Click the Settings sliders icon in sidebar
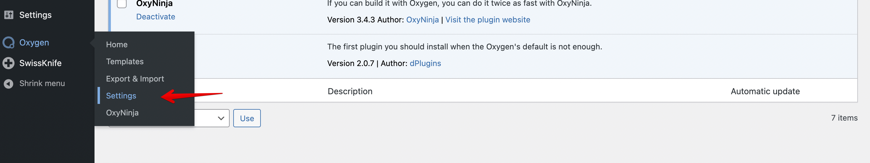 pyautogui.click(x=9, y=15)
